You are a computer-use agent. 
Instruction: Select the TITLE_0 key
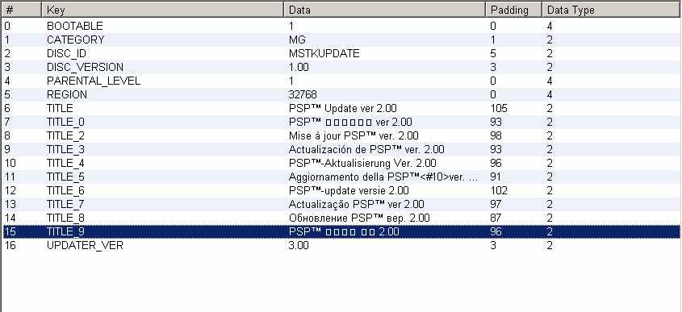pyautogui.click(x=65, y=122)
